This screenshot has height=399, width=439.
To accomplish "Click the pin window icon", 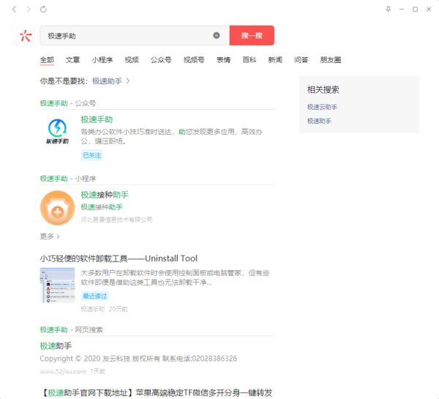I will pos(389,10).
